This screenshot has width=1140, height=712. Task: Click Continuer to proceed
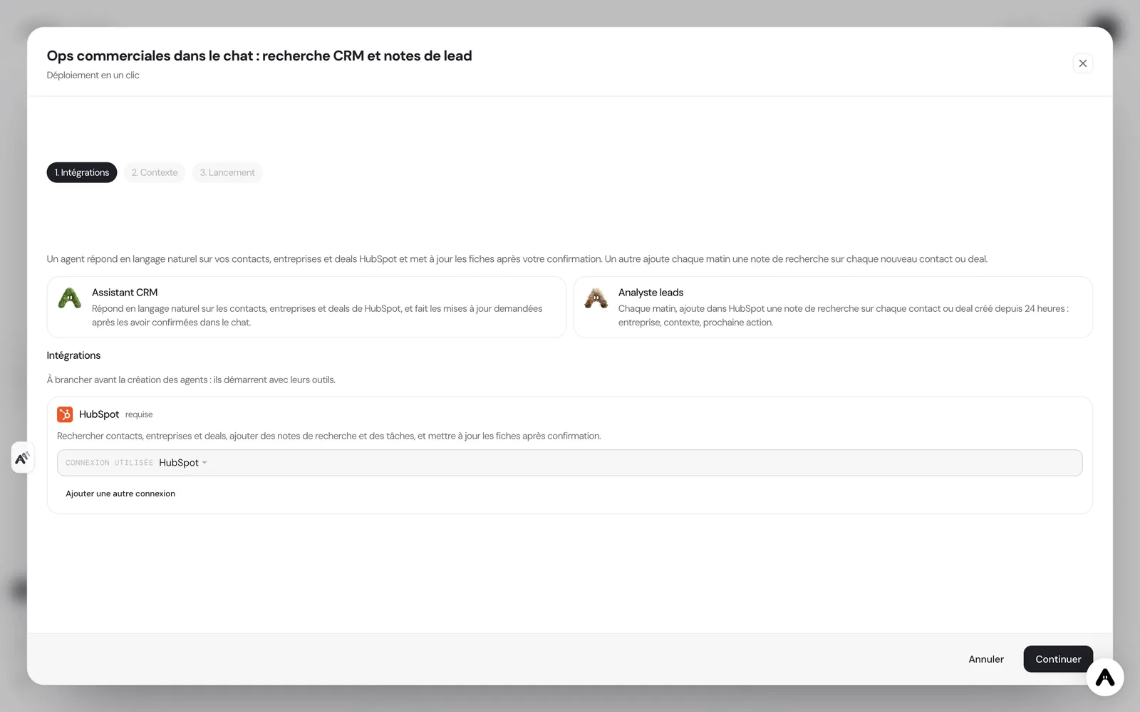[1058, 659]
